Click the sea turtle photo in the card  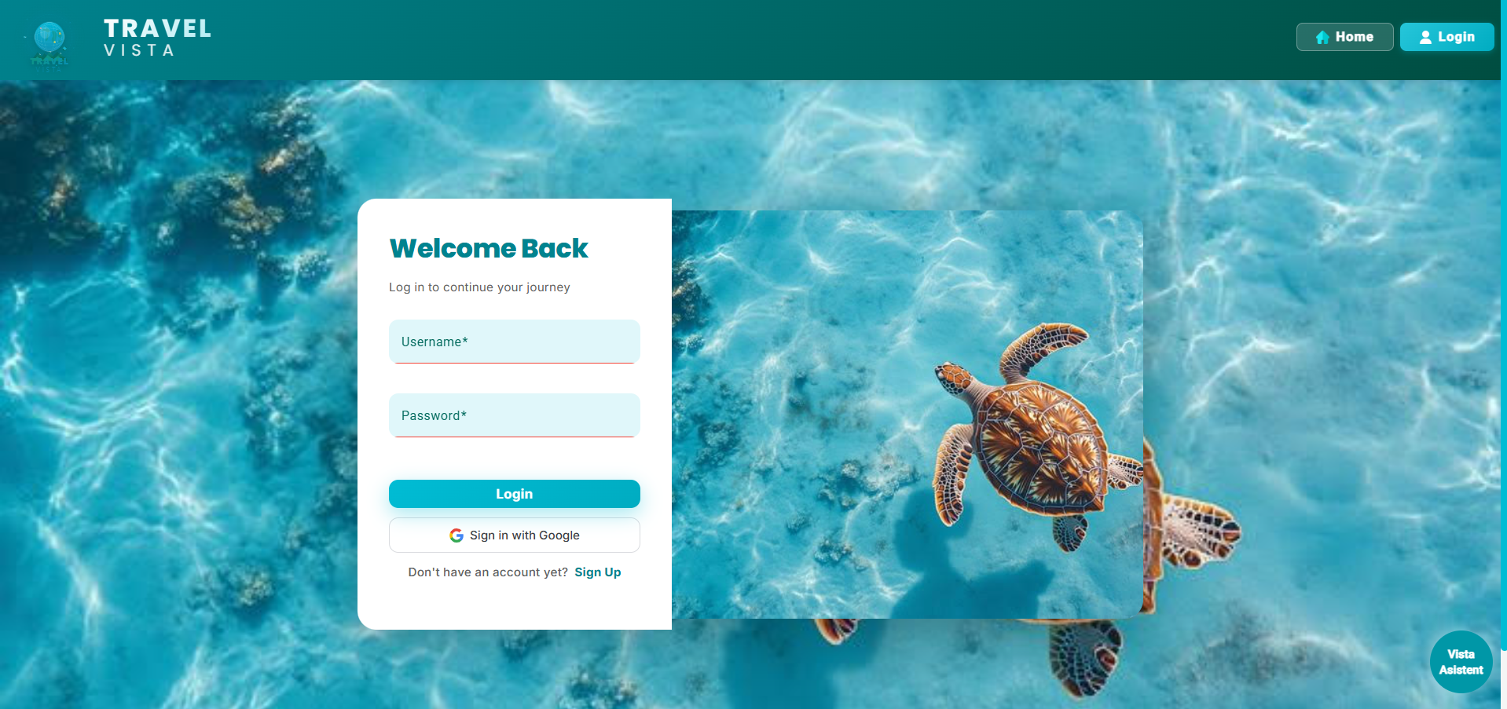point(907,414)
